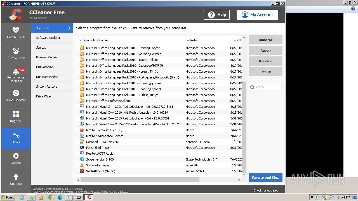Click the Search programs field

click(265, 87)
